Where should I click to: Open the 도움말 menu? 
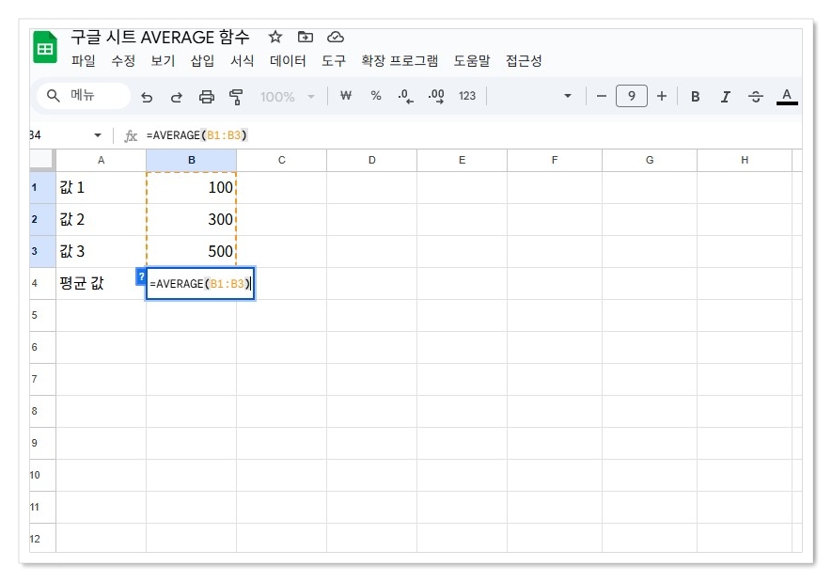472,60
